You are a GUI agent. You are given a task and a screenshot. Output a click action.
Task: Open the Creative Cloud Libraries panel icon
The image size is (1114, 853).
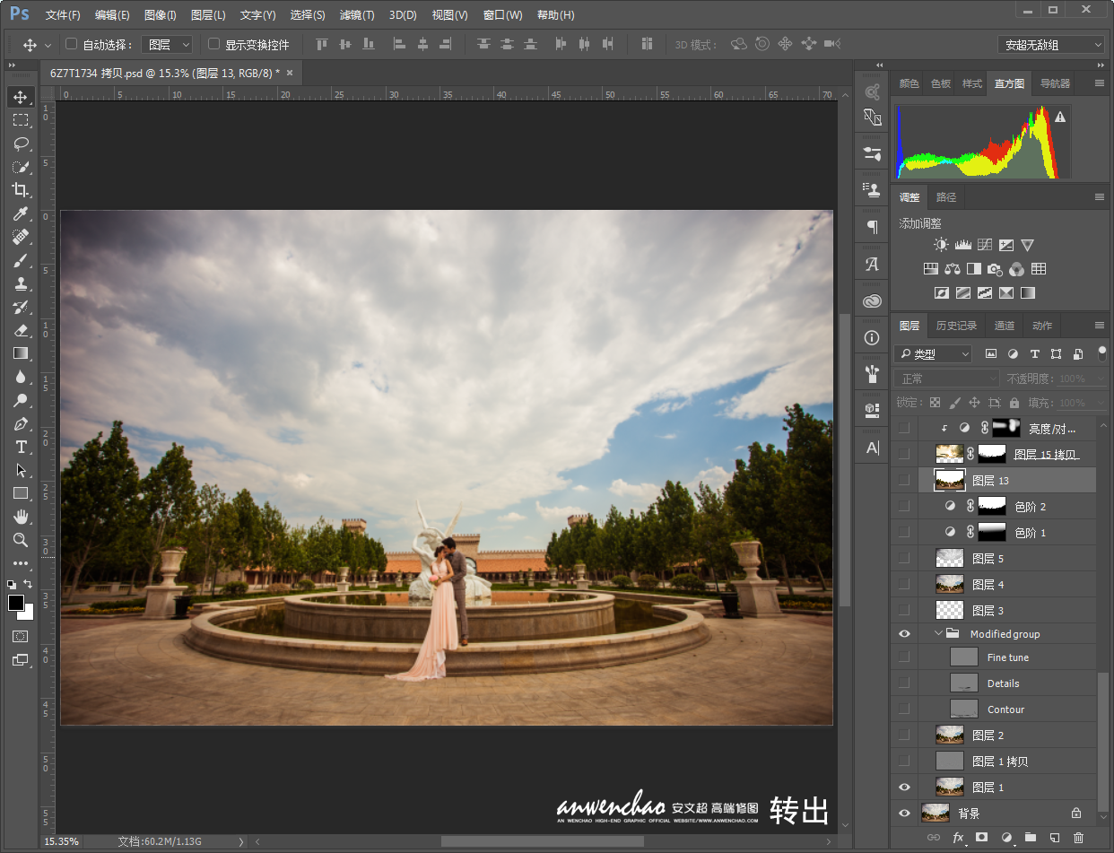tap(872, 301)
